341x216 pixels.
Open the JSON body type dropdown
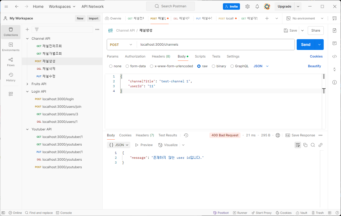coord(261,66)
